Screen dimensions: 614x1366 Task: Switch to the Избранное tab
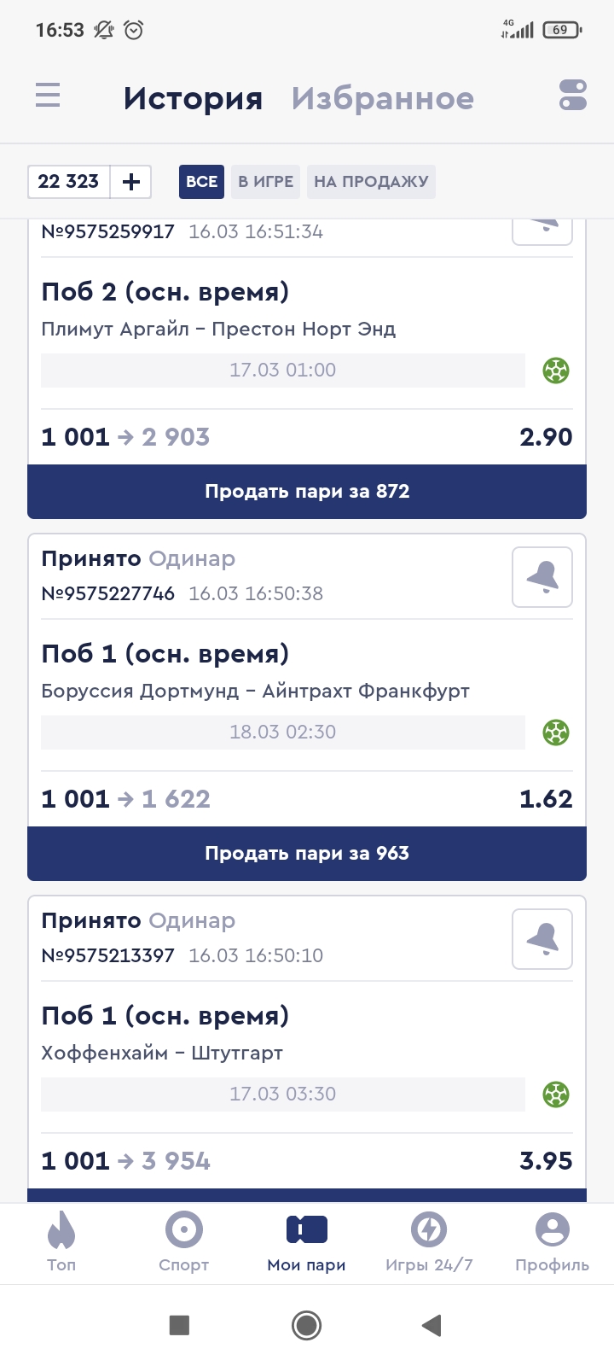coord(382,98)
